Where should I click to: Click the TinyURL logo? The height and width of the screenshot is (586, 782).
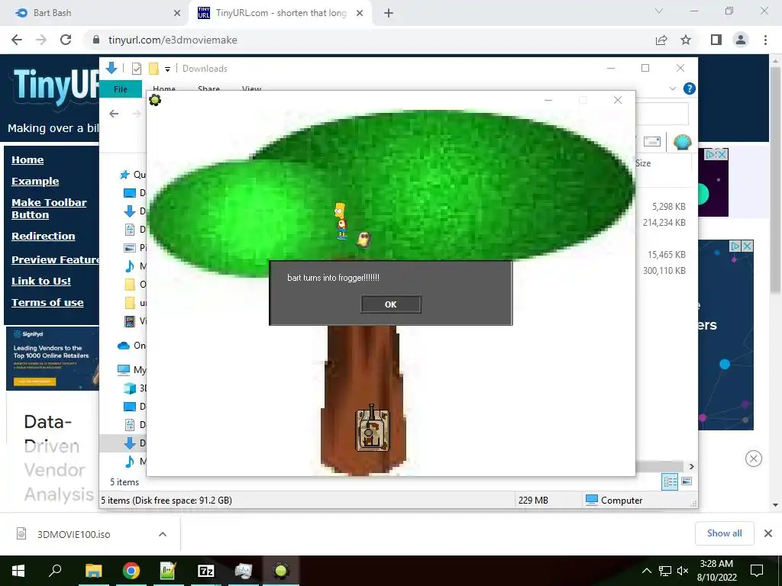(x=56, y=87)
